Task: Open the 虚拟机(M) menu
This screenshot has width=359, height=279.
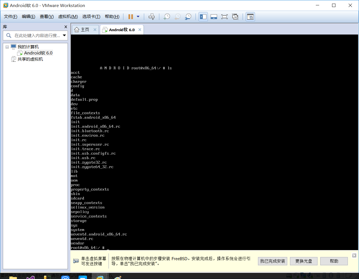Action: (x=68, y=17)
